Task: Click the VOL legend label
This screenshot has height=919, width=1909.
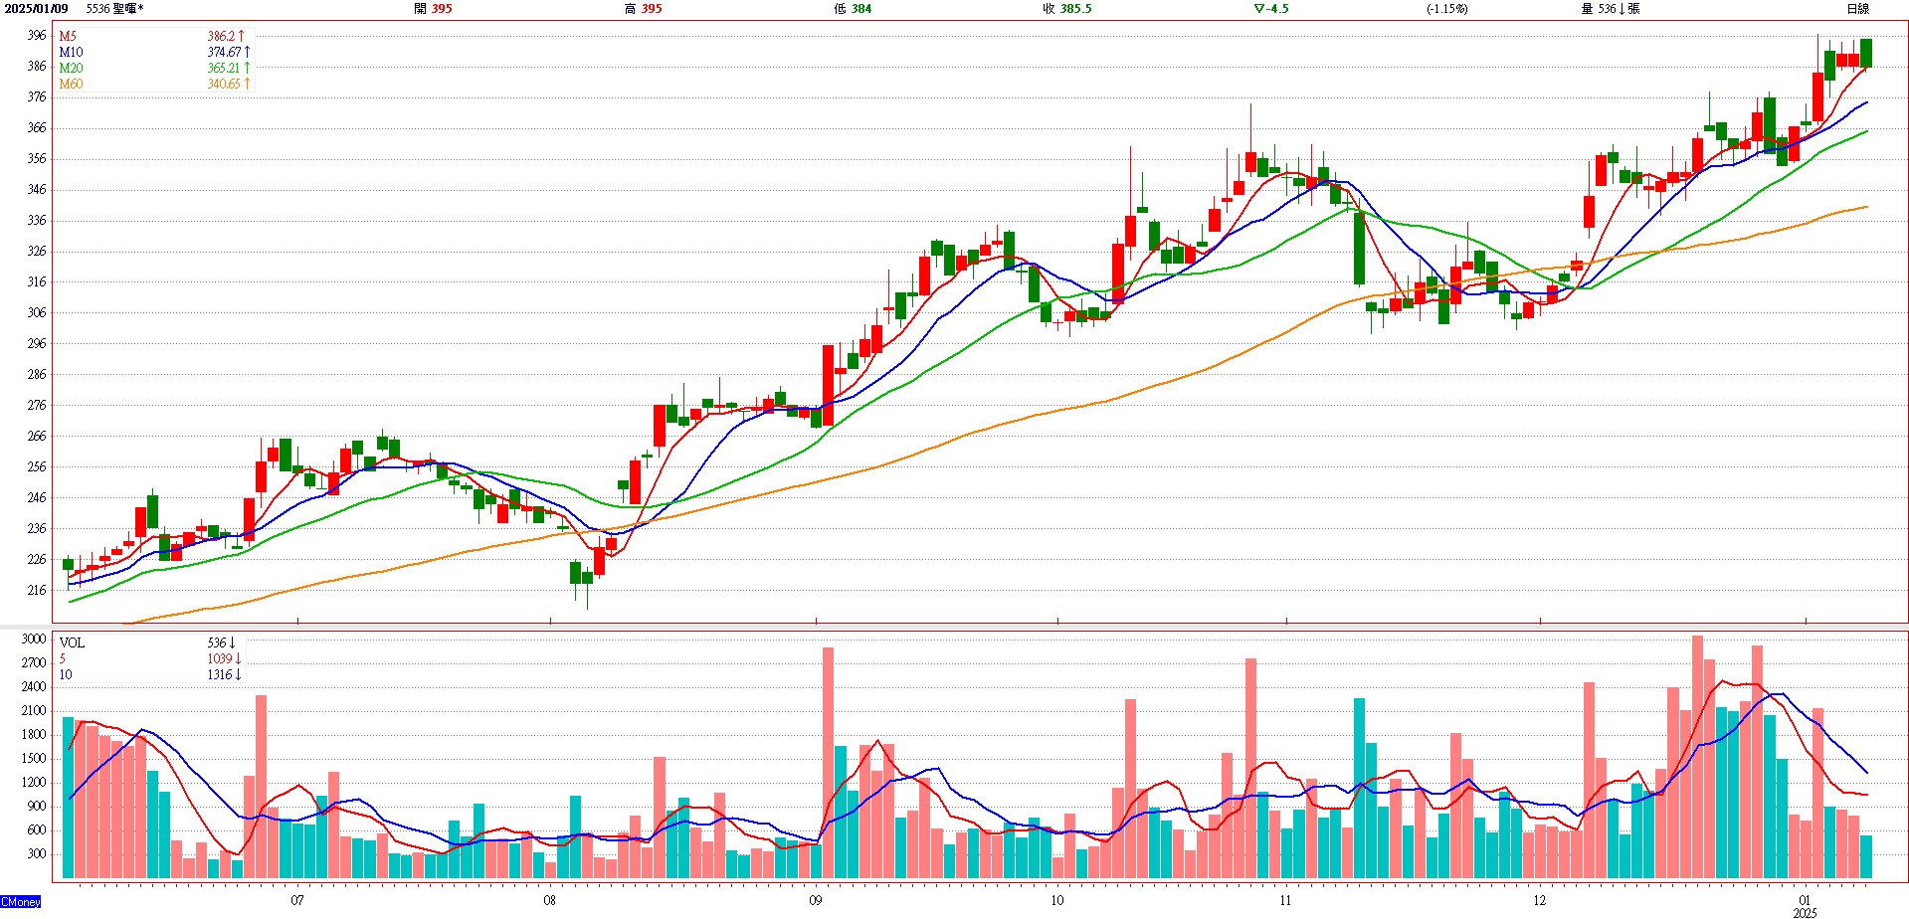Action: click(72, 643)
